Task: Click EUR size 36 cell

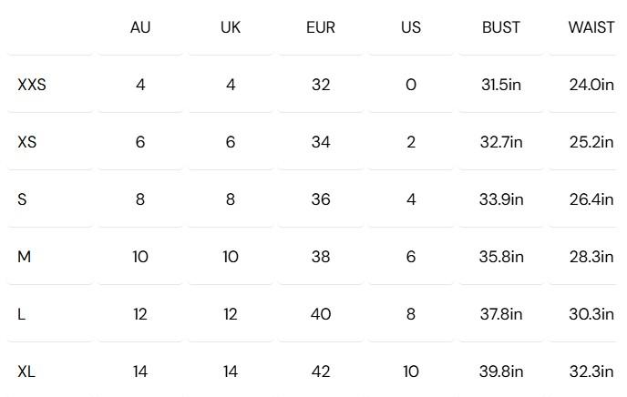Action: click(321, 199)
